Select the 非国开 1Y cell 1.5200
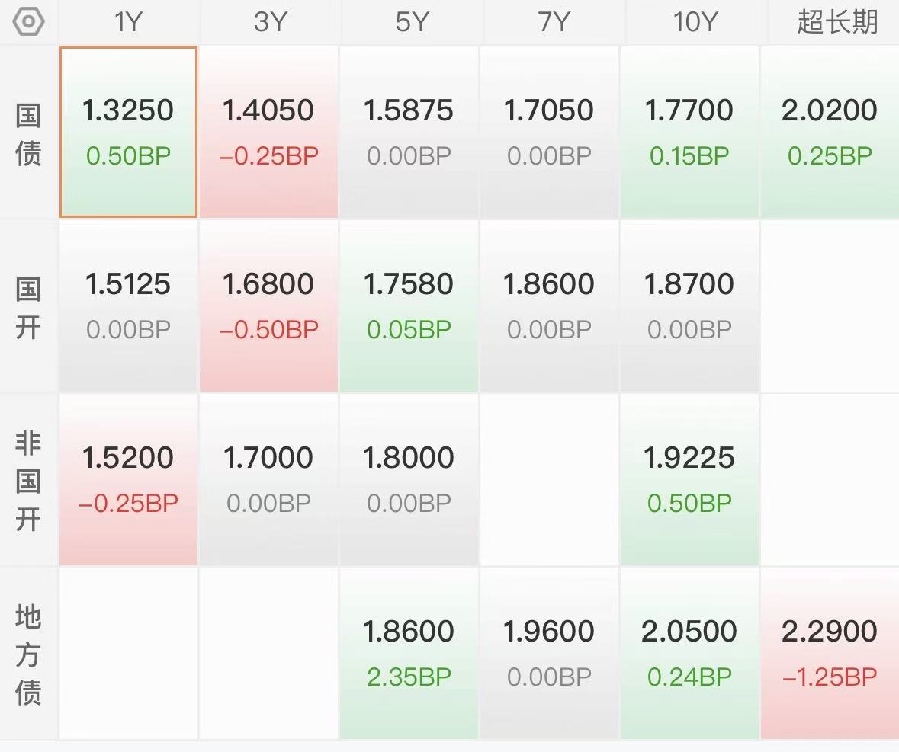 click(x=128, y=479)
